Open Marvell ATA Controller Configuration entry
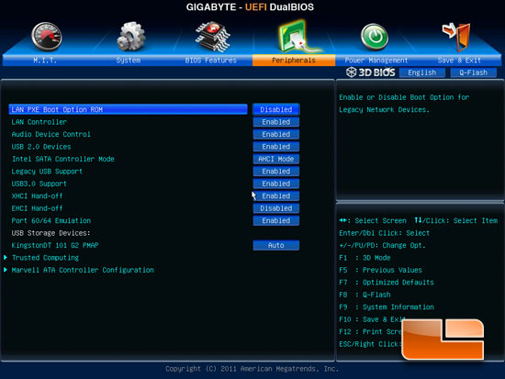The image size is (505, 379). tap(83, 270)
